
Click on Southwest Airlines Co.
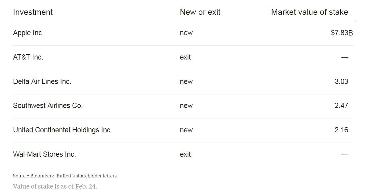48,106
